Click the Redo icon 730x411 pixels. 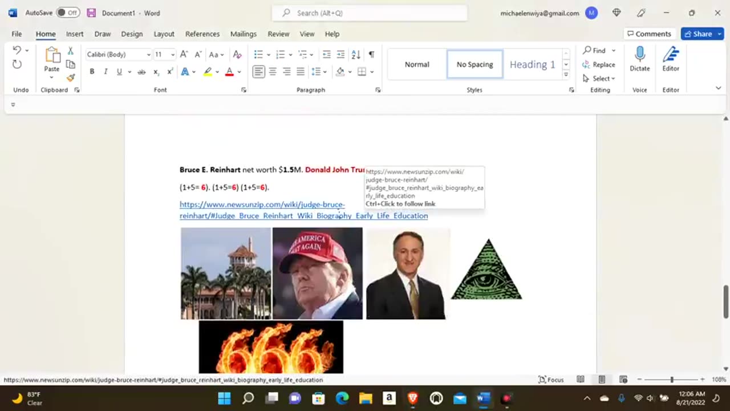click(17, 65)
